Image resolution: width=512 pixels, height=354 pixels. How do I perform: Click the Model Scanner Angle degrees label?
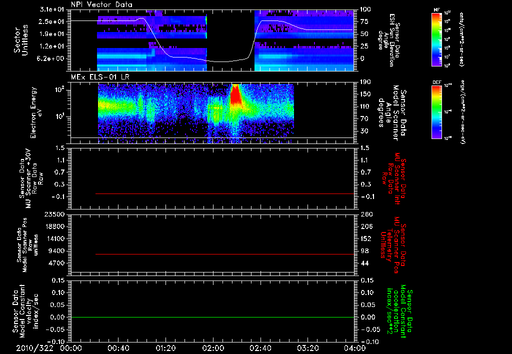pos(392,113)
